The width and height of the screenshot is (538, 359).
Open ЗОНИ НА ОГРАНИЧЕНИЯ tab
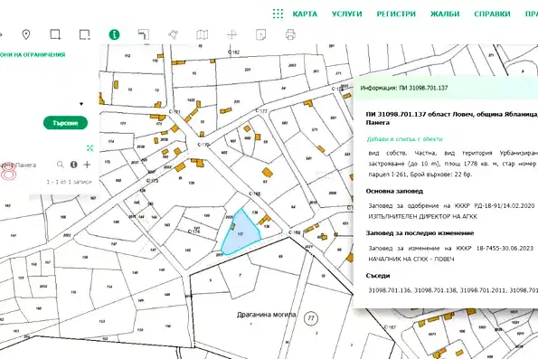tap(33, 54)
